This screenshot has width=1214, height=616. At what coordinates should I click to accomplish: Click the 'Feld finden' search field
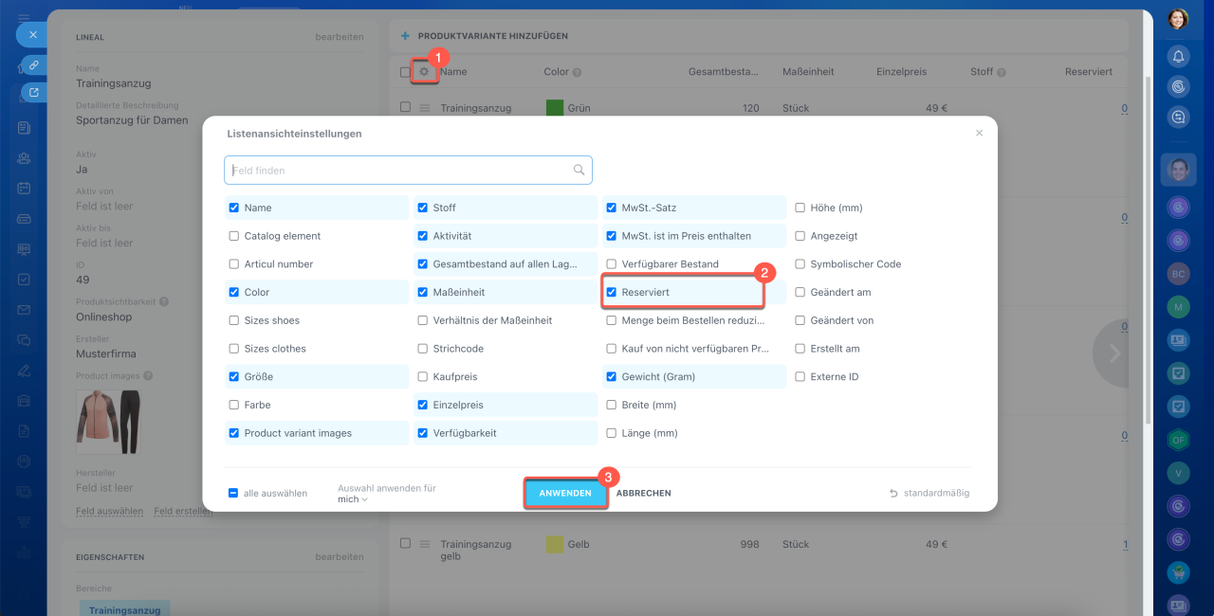[x=398, y=171]
